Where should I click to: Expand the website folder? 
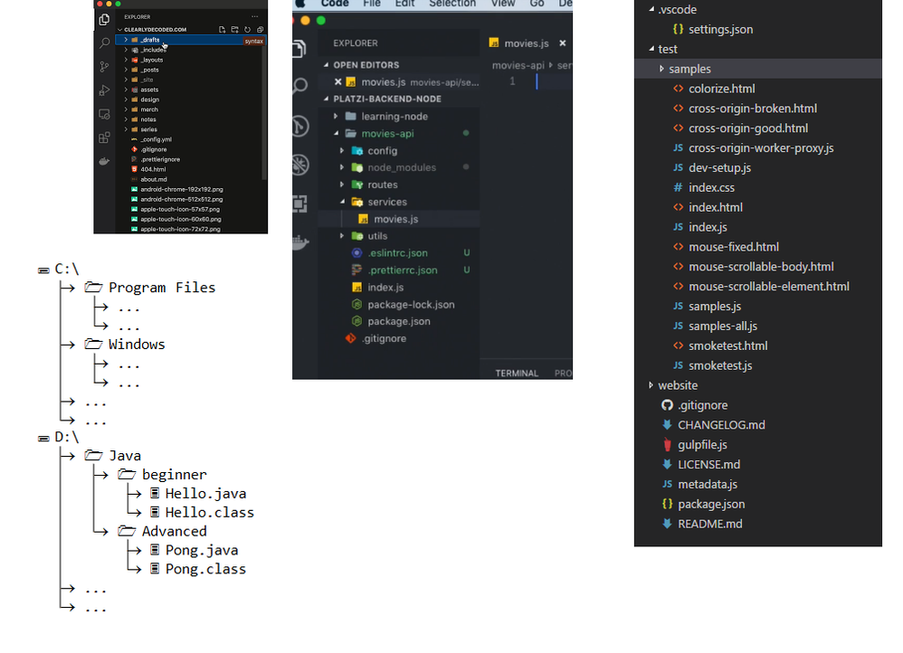click(x=651, y=385)
